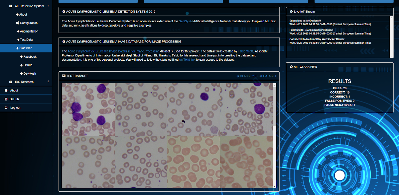
Task: Click the plus icon beside ALL Detection System
Action: click(11, 6)
